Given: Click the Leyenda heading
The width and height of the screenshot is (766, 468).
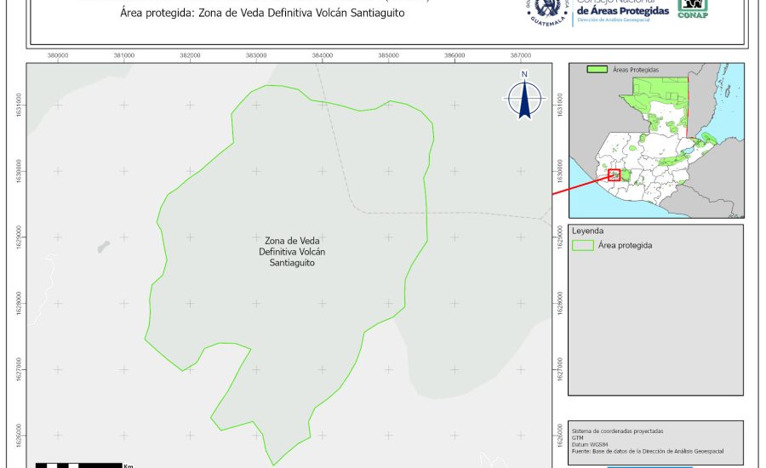Looking at the screenshot, I should 587,231.
